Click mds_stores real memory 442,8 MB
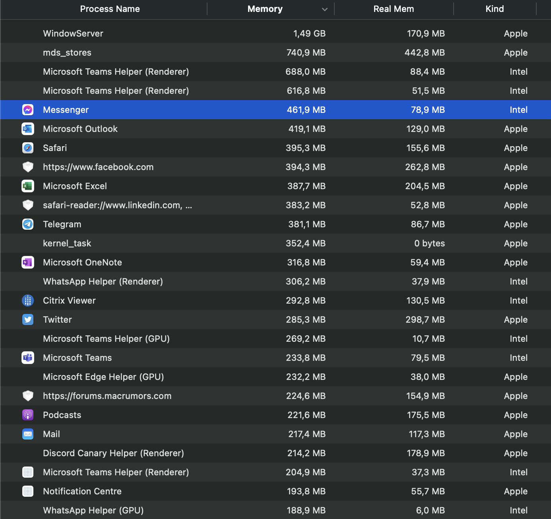Screen dimensions: 551x519 click(425, 52)
